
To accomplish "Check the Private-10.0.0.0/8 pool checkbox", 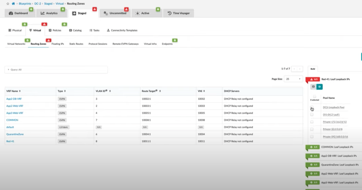I will [312, 129].
